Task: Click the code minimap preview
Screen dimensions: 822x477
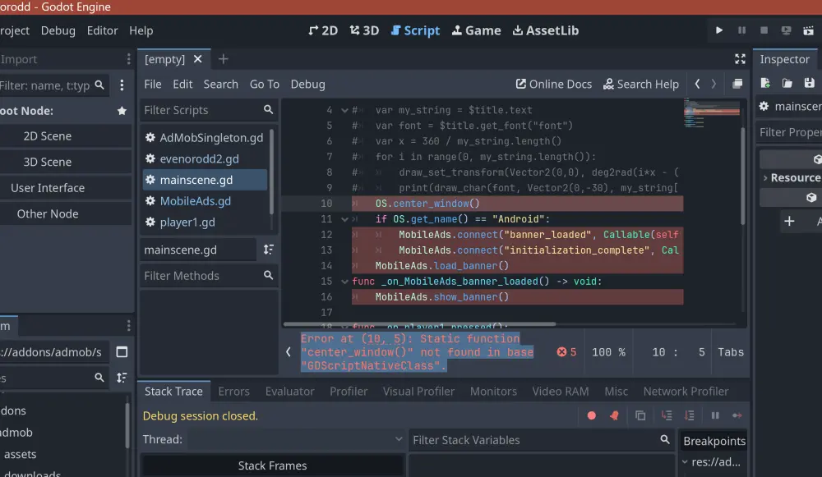Action: (711, 113)
